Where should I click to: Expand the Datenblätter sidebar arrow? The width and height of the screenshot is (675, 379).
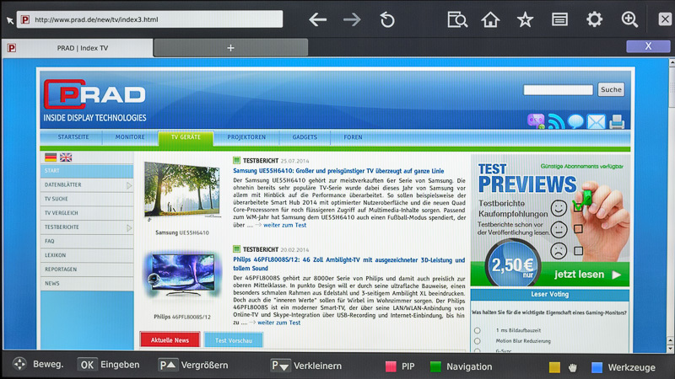pyautogui.click(x=129, y=185)
